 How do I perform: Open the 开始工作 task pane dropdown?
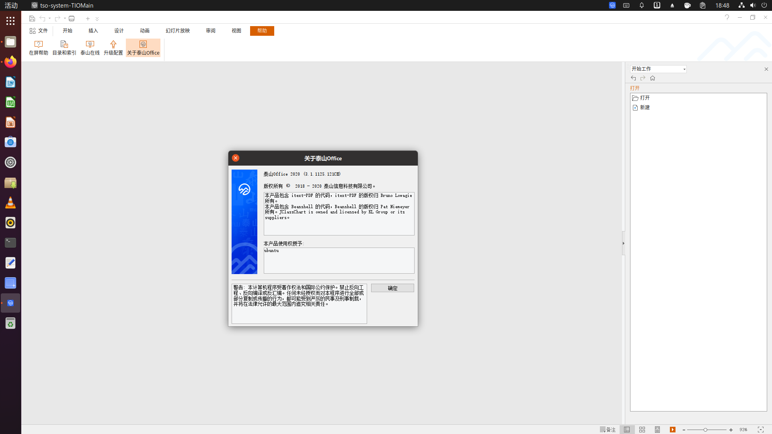click(x=684, y=69)
